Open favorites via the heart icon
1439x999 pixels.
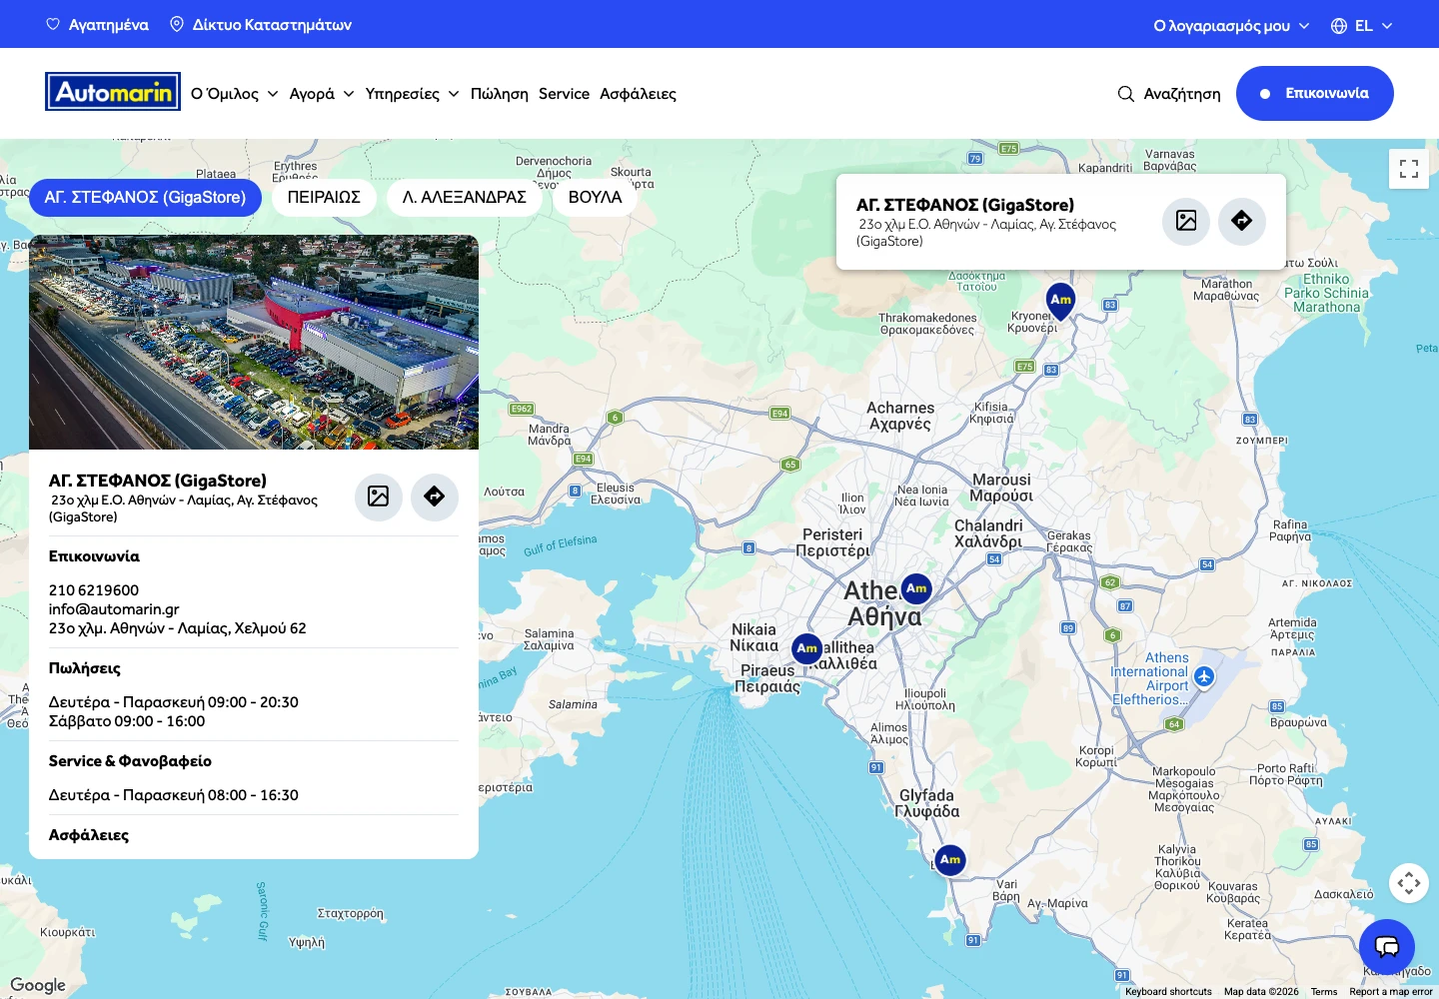[53, 24]
